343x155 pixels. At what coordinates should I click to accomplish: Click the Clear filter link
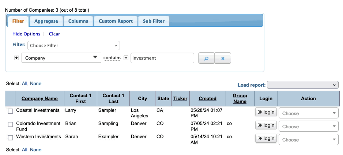[x=54, y=34]
